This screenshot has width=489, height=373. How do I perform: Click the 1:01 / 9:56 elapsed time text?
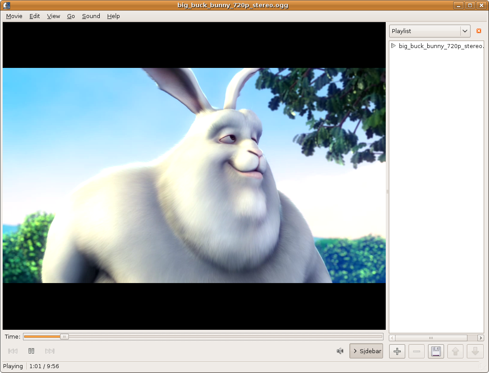(44, 366)
